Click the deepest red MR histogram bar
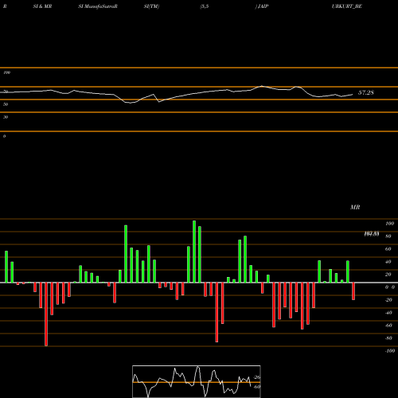The width and height of the screenshot is (398, 398). [x=46, y=314]
